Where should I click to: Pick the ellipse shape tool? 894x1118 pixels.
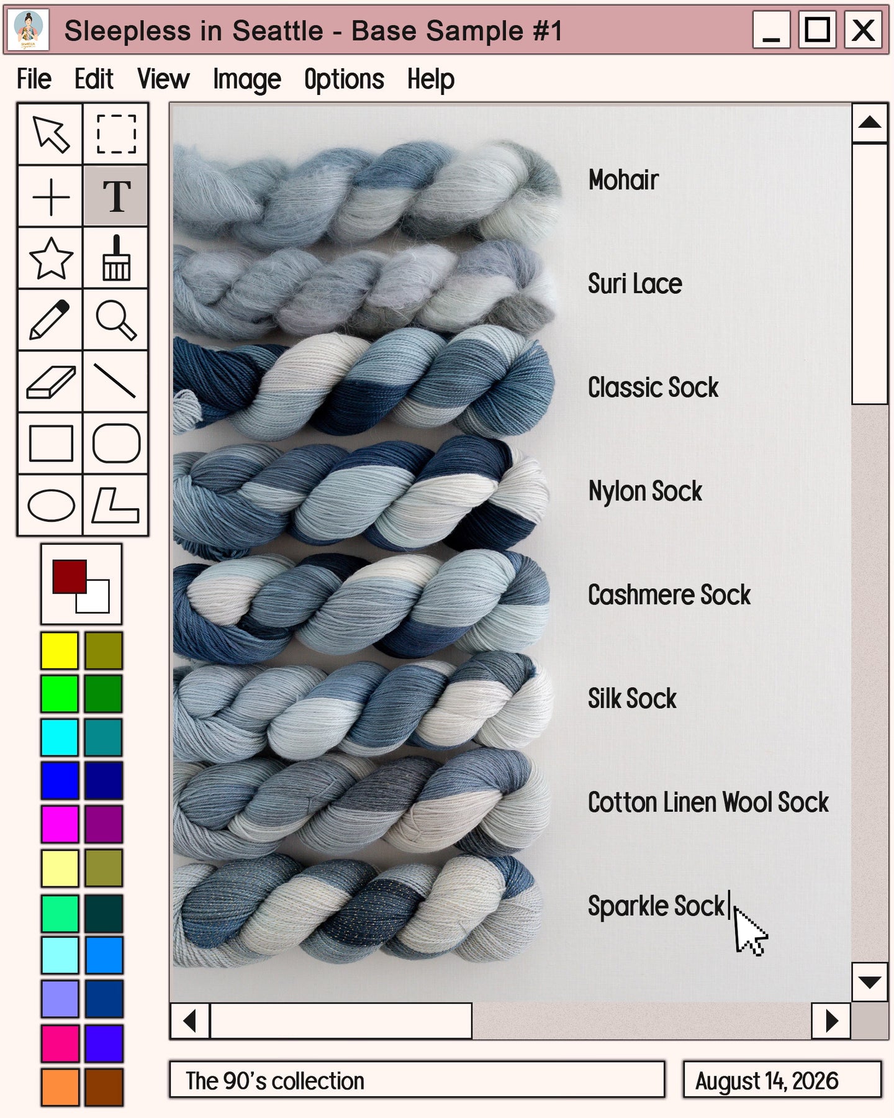50,505
